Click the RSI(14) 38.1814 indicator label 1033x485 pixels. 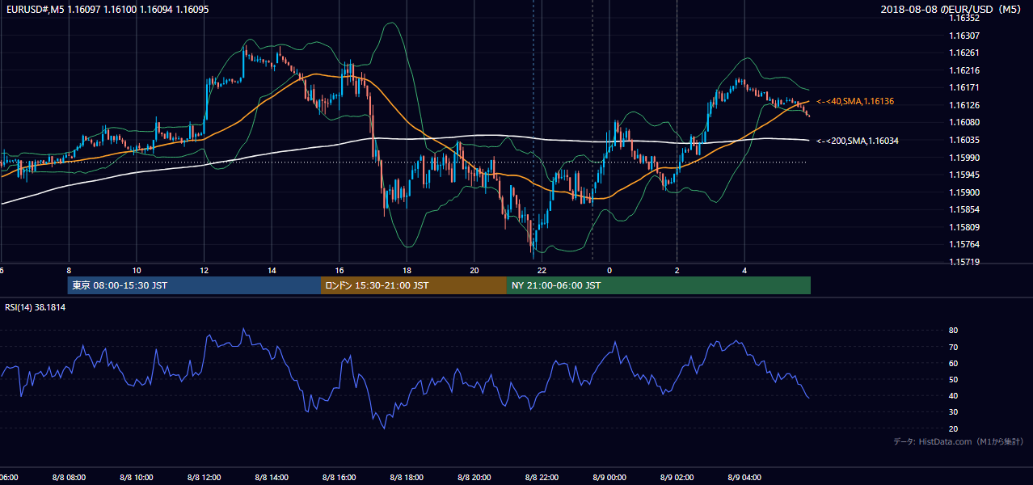point(36,307)
